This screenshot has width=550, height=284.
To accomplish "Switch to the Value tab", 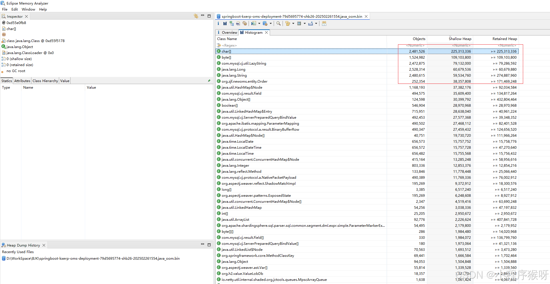I will pyautogui.click(x=65, y=81).
